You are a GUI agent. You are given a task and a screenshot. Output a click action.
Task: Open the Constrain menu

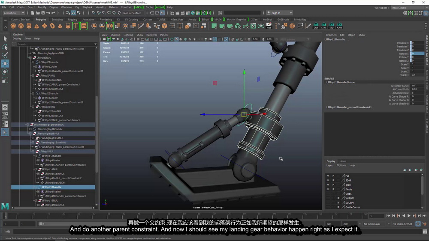tap(127, 7)
